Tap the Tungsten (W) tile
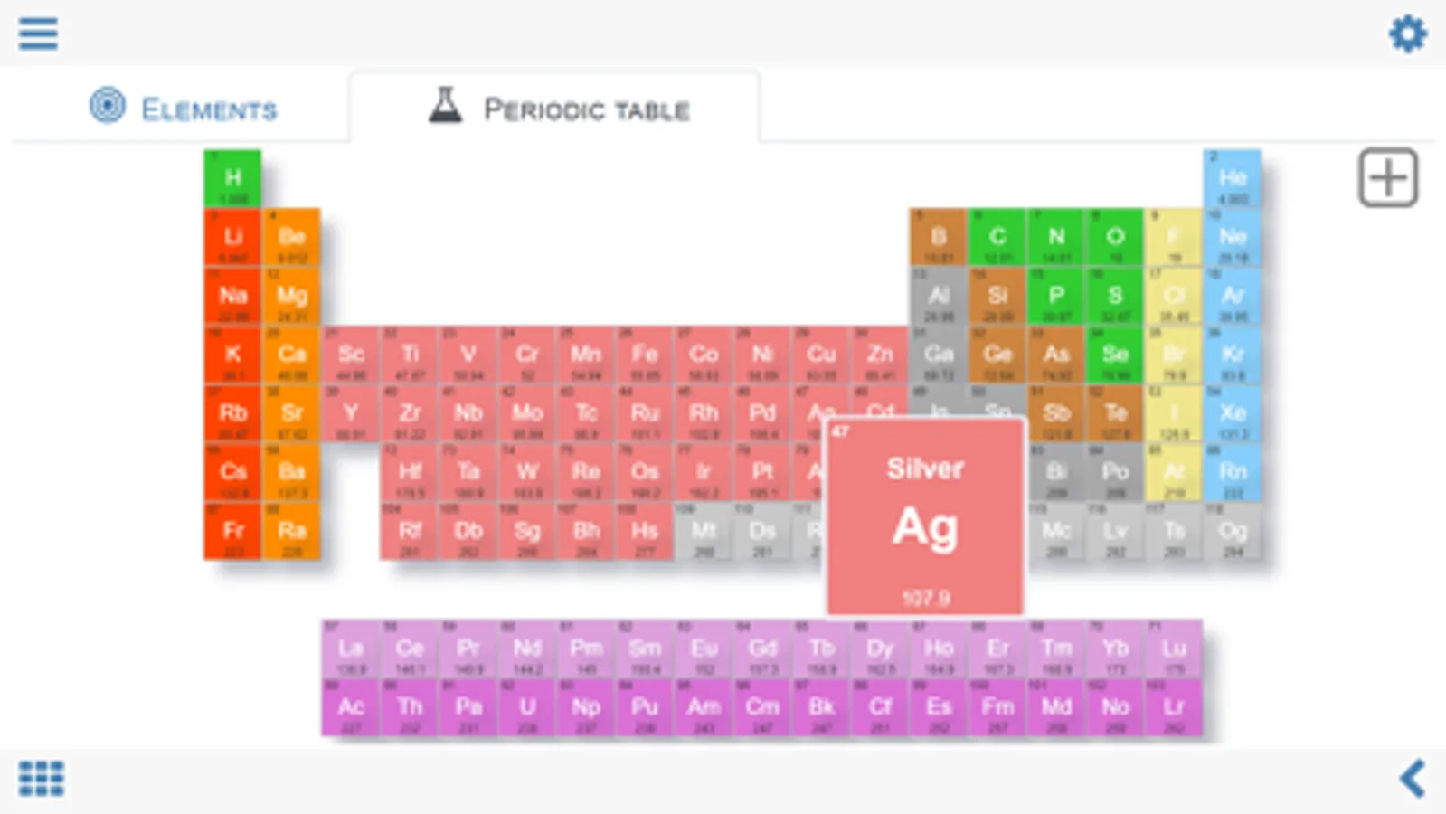Image resolution: width=1446 pixels, height=814 pixels. tap(527, 473)
